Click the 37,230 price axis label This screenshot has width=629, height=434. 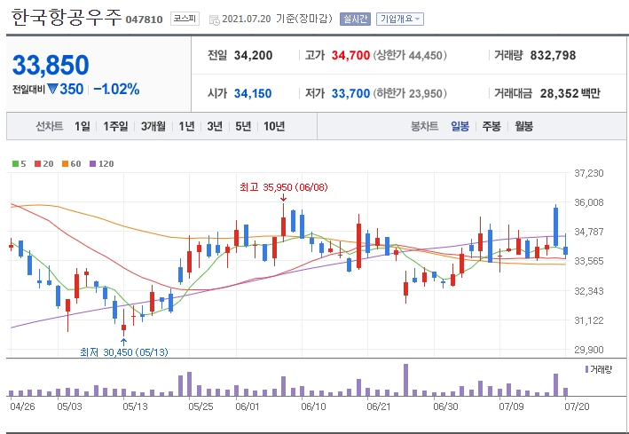pos(589,173)
